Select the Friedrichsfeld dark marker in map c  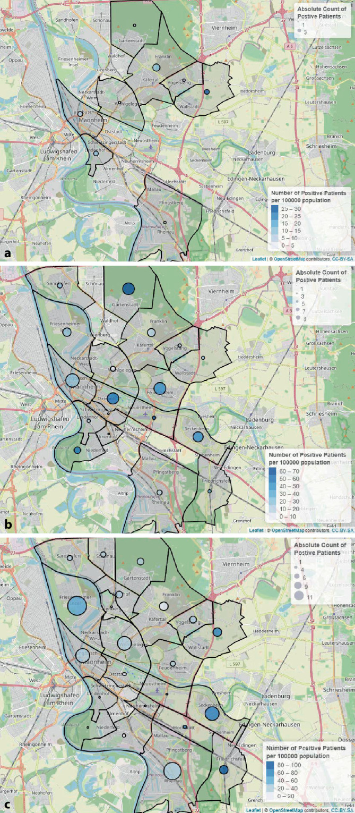tap(223, 769)
